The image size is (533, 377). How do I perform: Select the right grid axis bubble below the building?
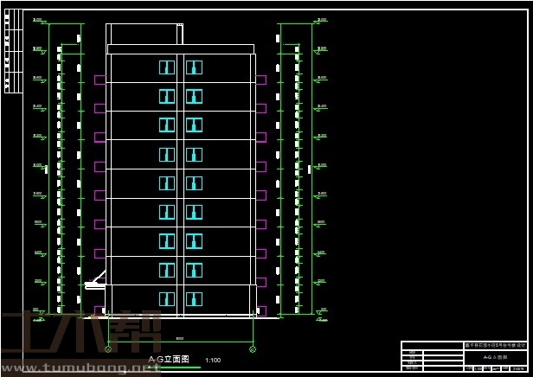tap(252, 349)
